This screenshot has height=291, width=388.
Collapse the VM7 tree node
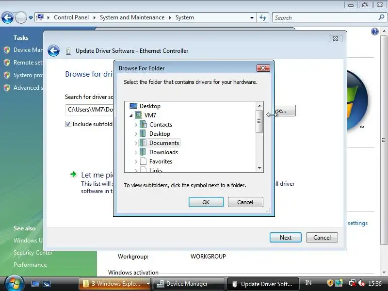[131, 115]
